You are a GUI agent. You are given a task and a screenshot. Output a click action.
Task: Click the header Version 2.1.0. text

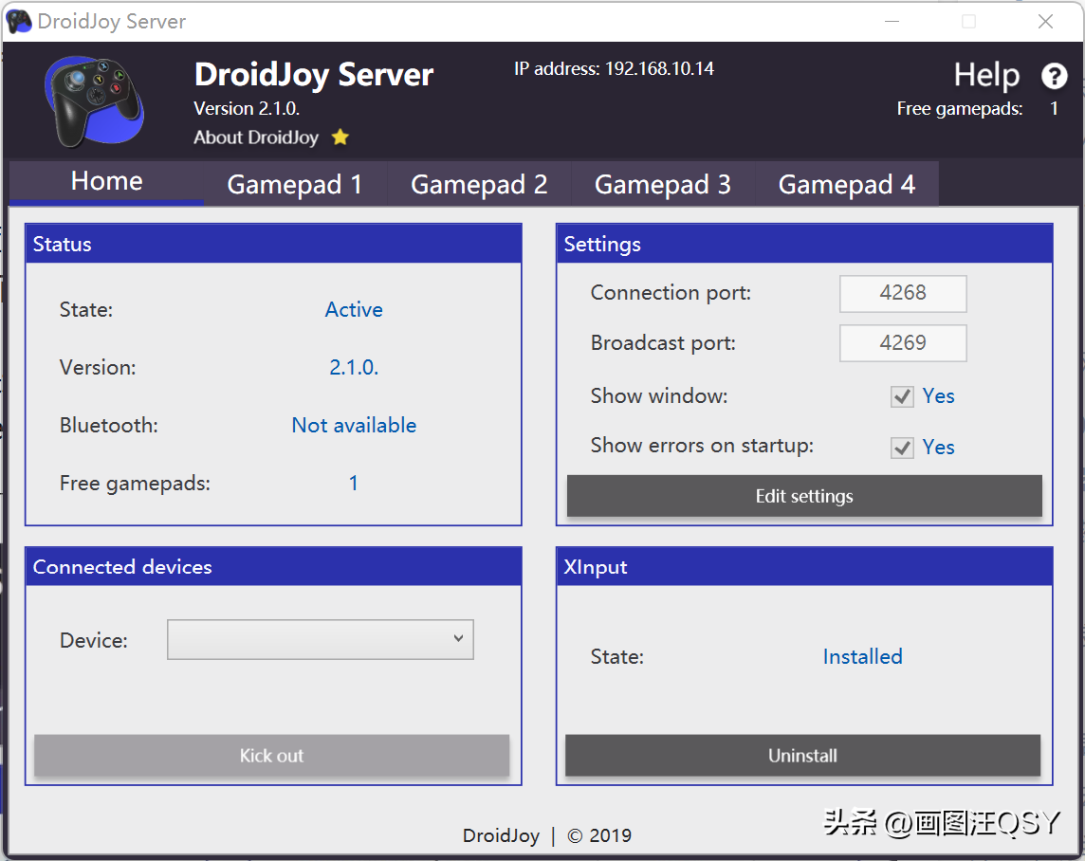pos(247,109)
